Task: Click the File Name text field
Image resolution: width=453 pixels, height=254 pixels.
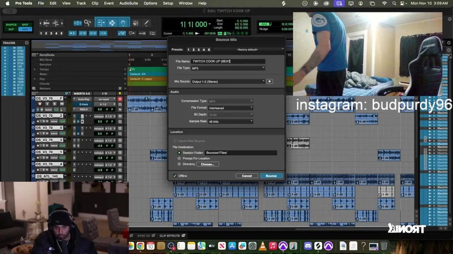Action: tap(228, 61)
